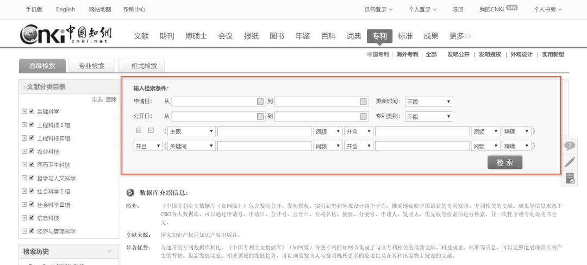
Task: Toggle the 工程科技Ⅰ辑 checkbox
Action: (x=32, y=124)
